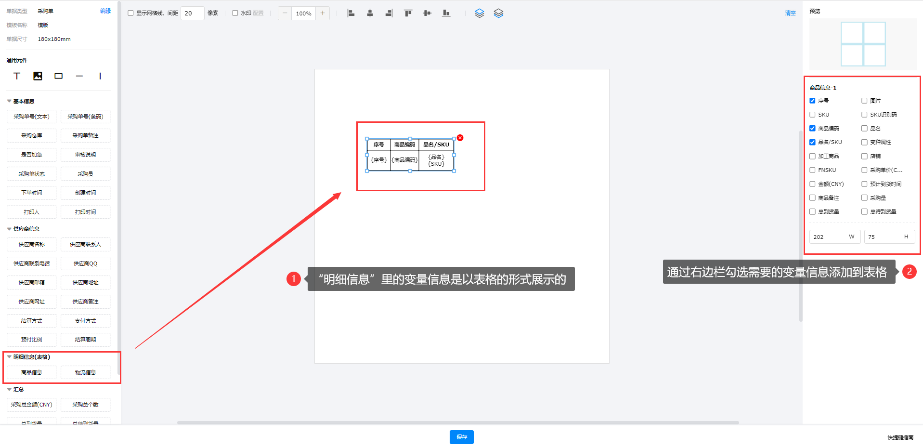Select the Rectangle element tool
This screenshot has width=923, height=447.
[x=58, y=76]
